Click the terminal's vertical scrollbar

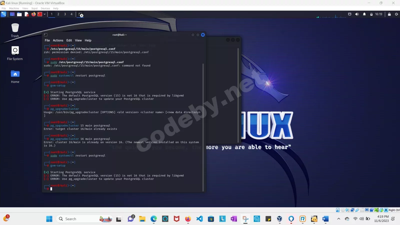(x=203, y=127)
